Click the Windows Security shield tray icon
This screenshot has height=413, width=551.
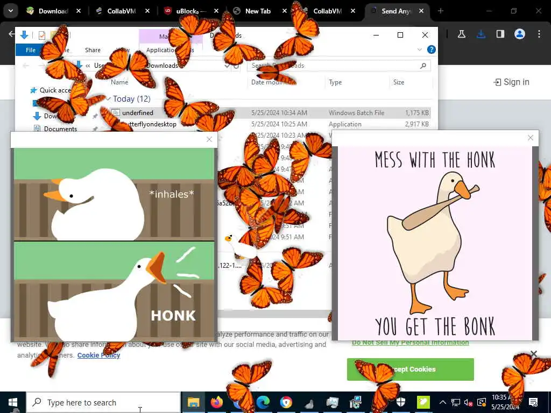(401, 402)
